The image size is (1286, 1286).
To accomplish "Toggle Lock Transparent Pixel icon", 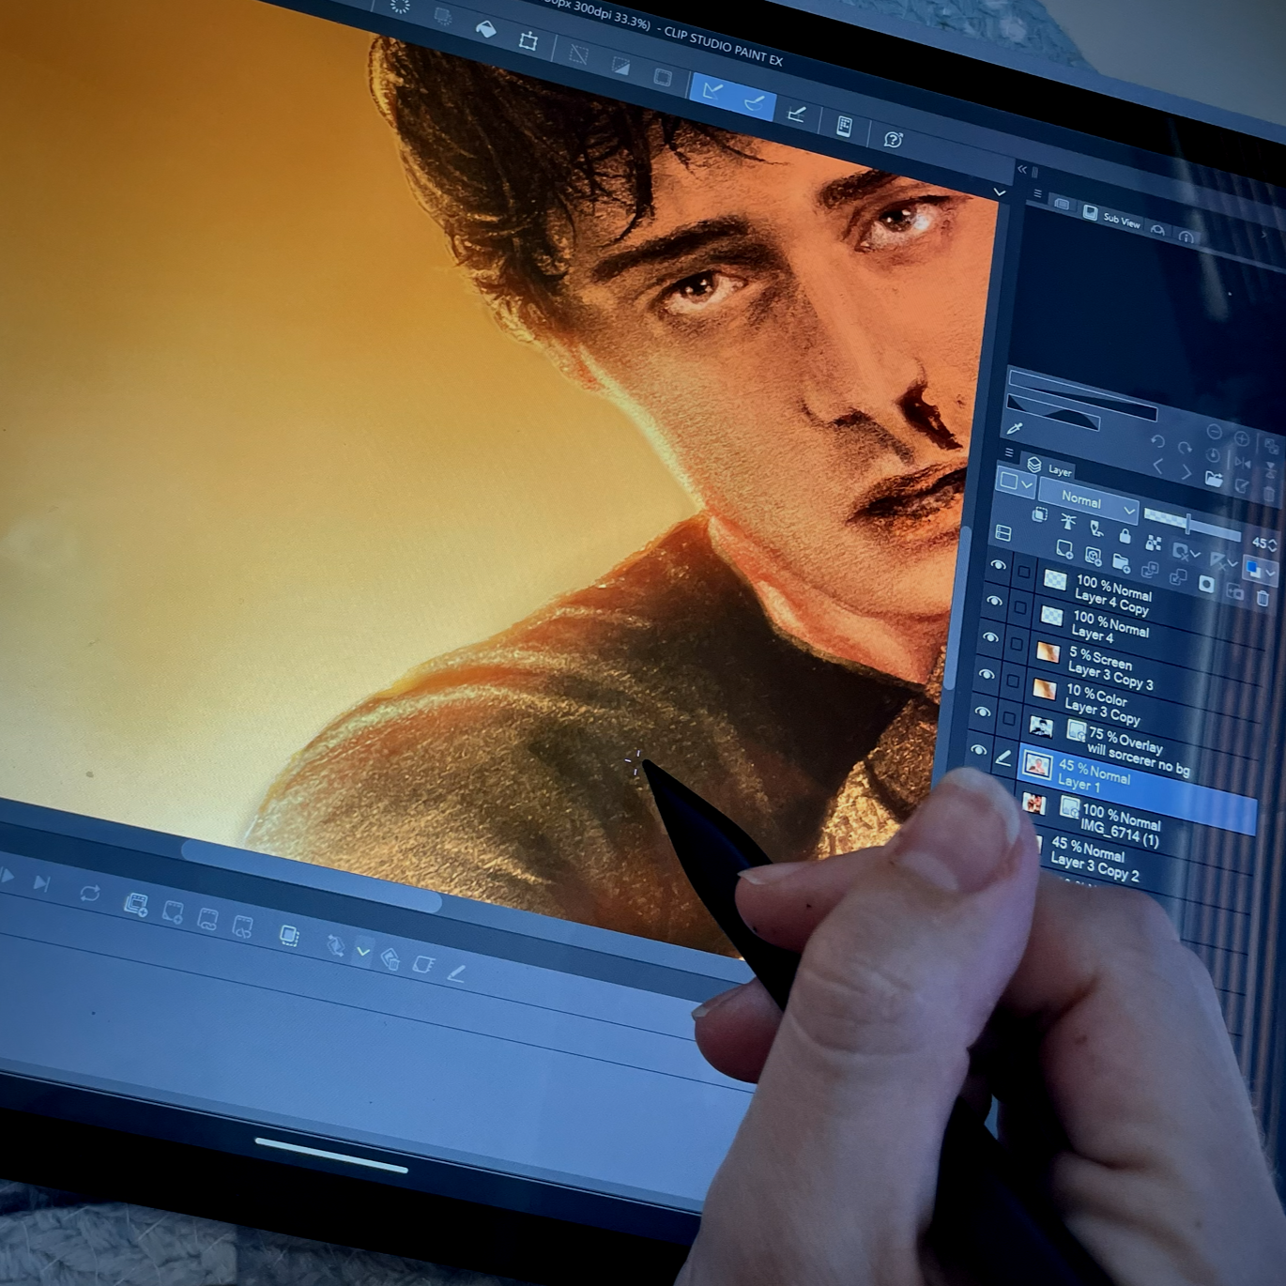I will click(x=1153, y=543).
